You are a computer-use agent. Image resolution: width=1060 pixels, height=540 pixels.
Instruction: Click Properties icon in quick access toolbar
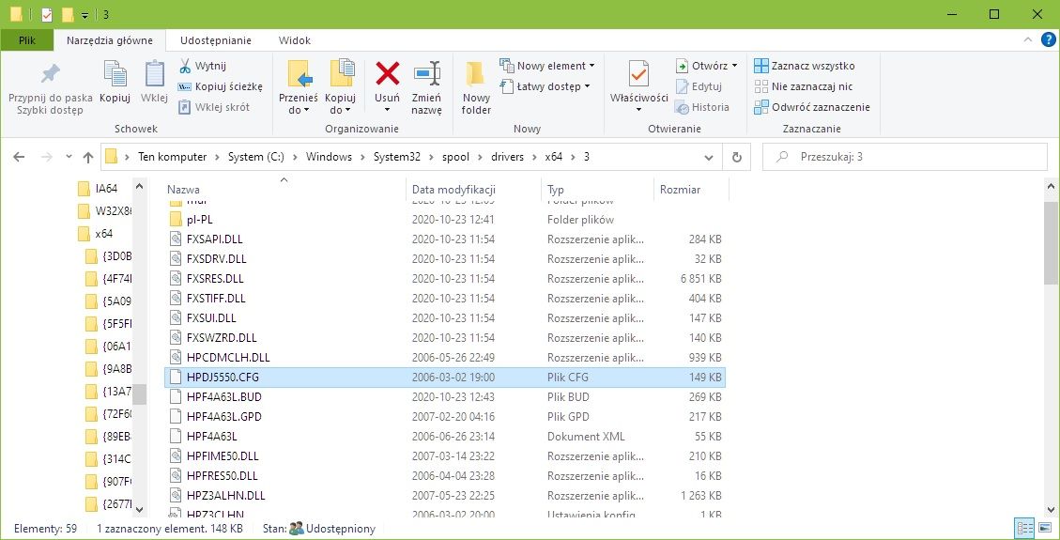tap(47, 14)
